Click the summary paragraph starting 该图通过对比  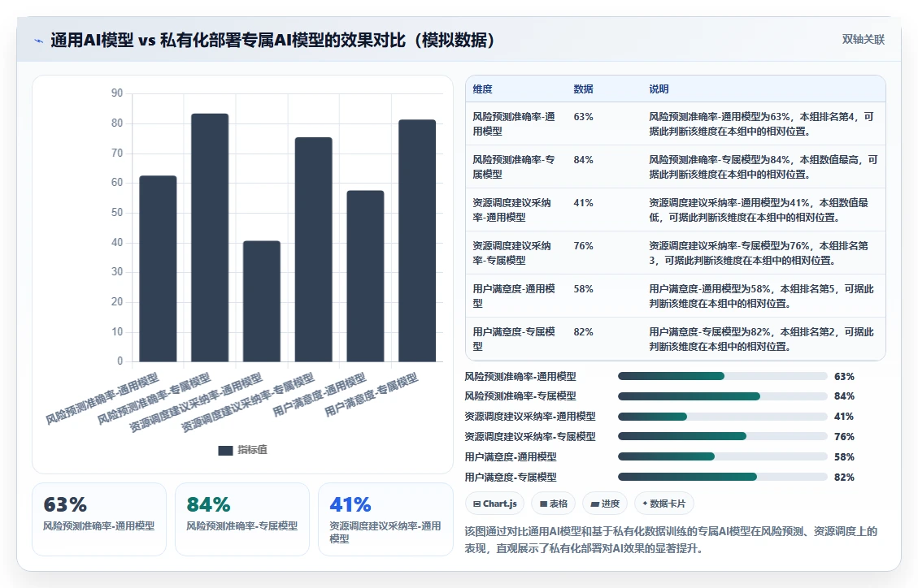click(x=671, y=539)
